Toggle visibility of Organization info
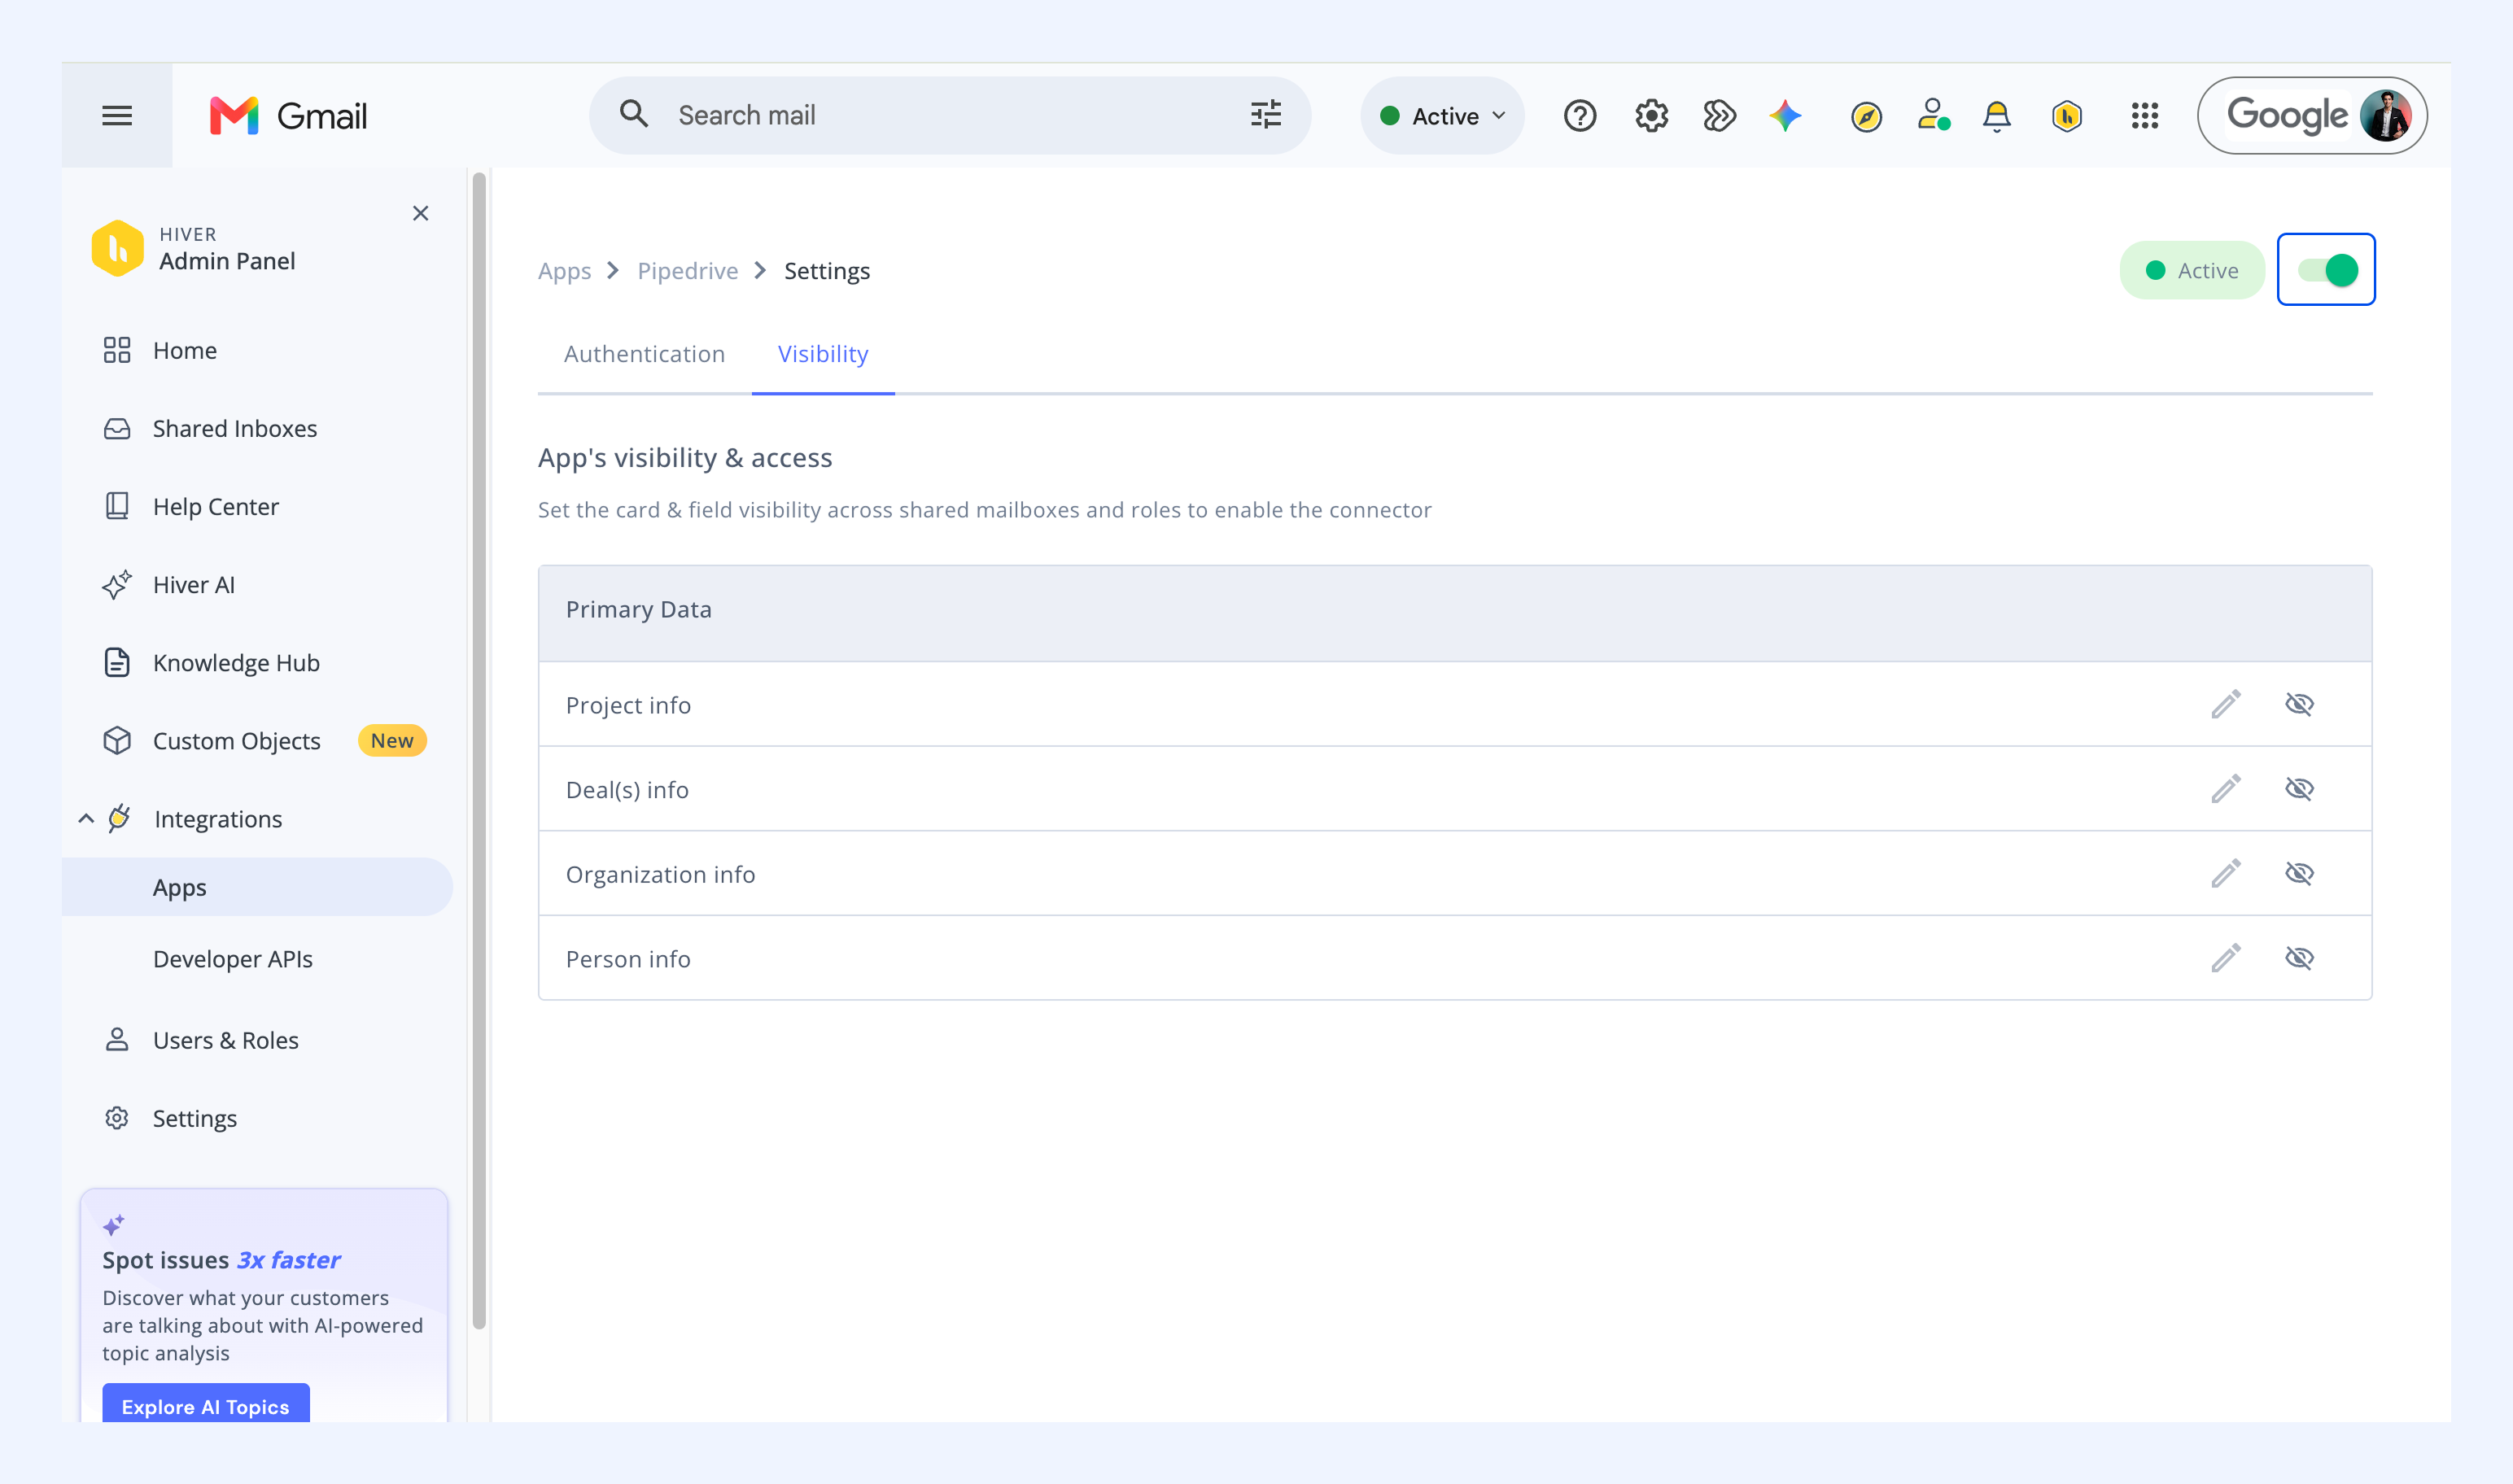This screenshot has height=1484, width=2513. pos(2299,873)
